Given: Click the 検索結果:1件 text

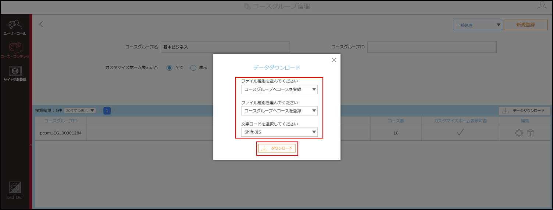Looking at the screenshot, I should coord(49,110).
